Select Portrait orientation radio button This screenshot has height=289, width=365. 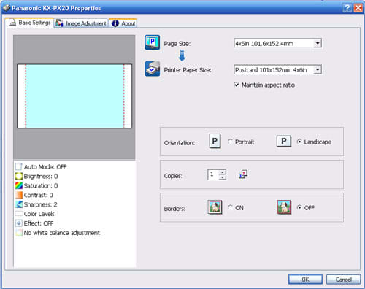230,142
